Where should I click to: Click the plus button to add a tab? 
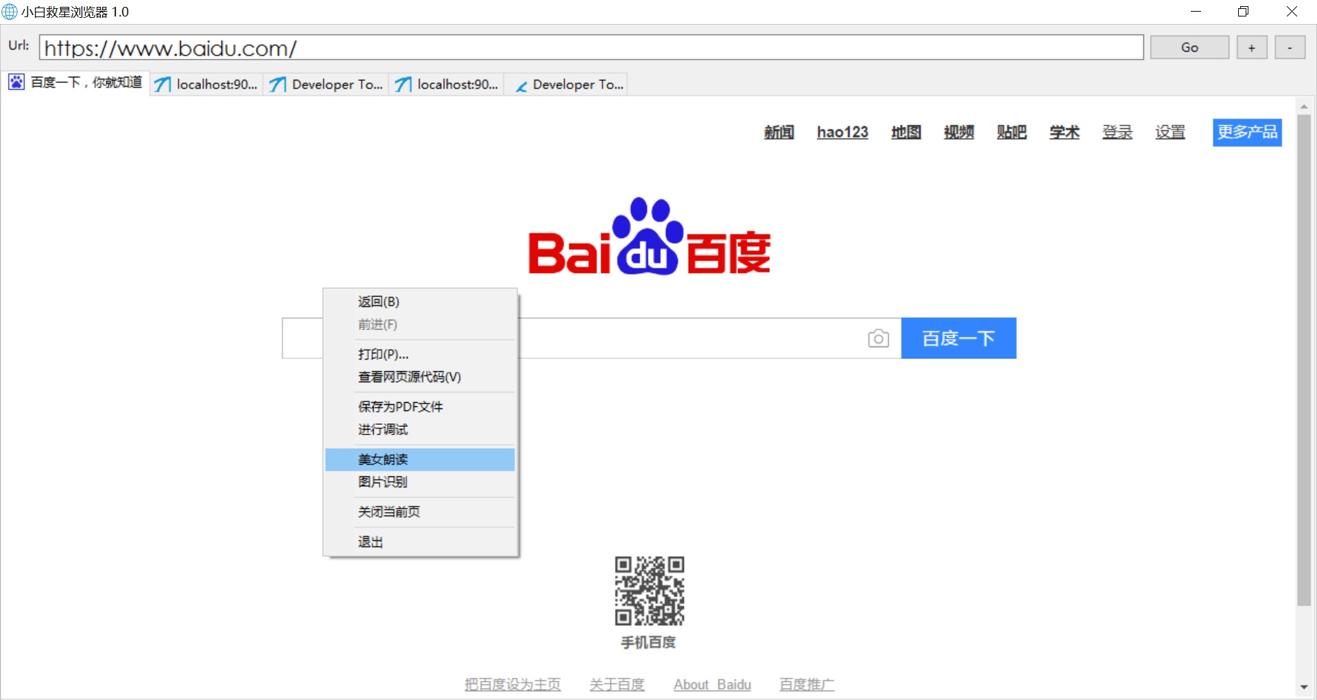1252,47
